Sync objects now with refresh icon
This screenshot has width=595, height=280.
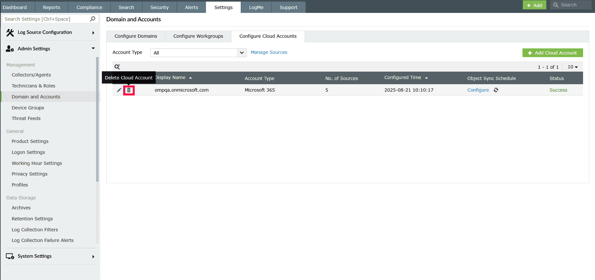[496, 90]
